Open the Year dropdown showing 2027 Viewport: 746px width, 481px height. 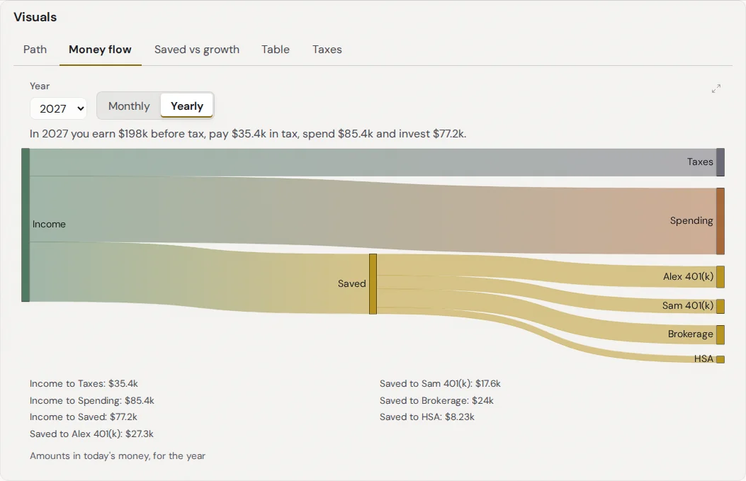click(x=58, y=108)
